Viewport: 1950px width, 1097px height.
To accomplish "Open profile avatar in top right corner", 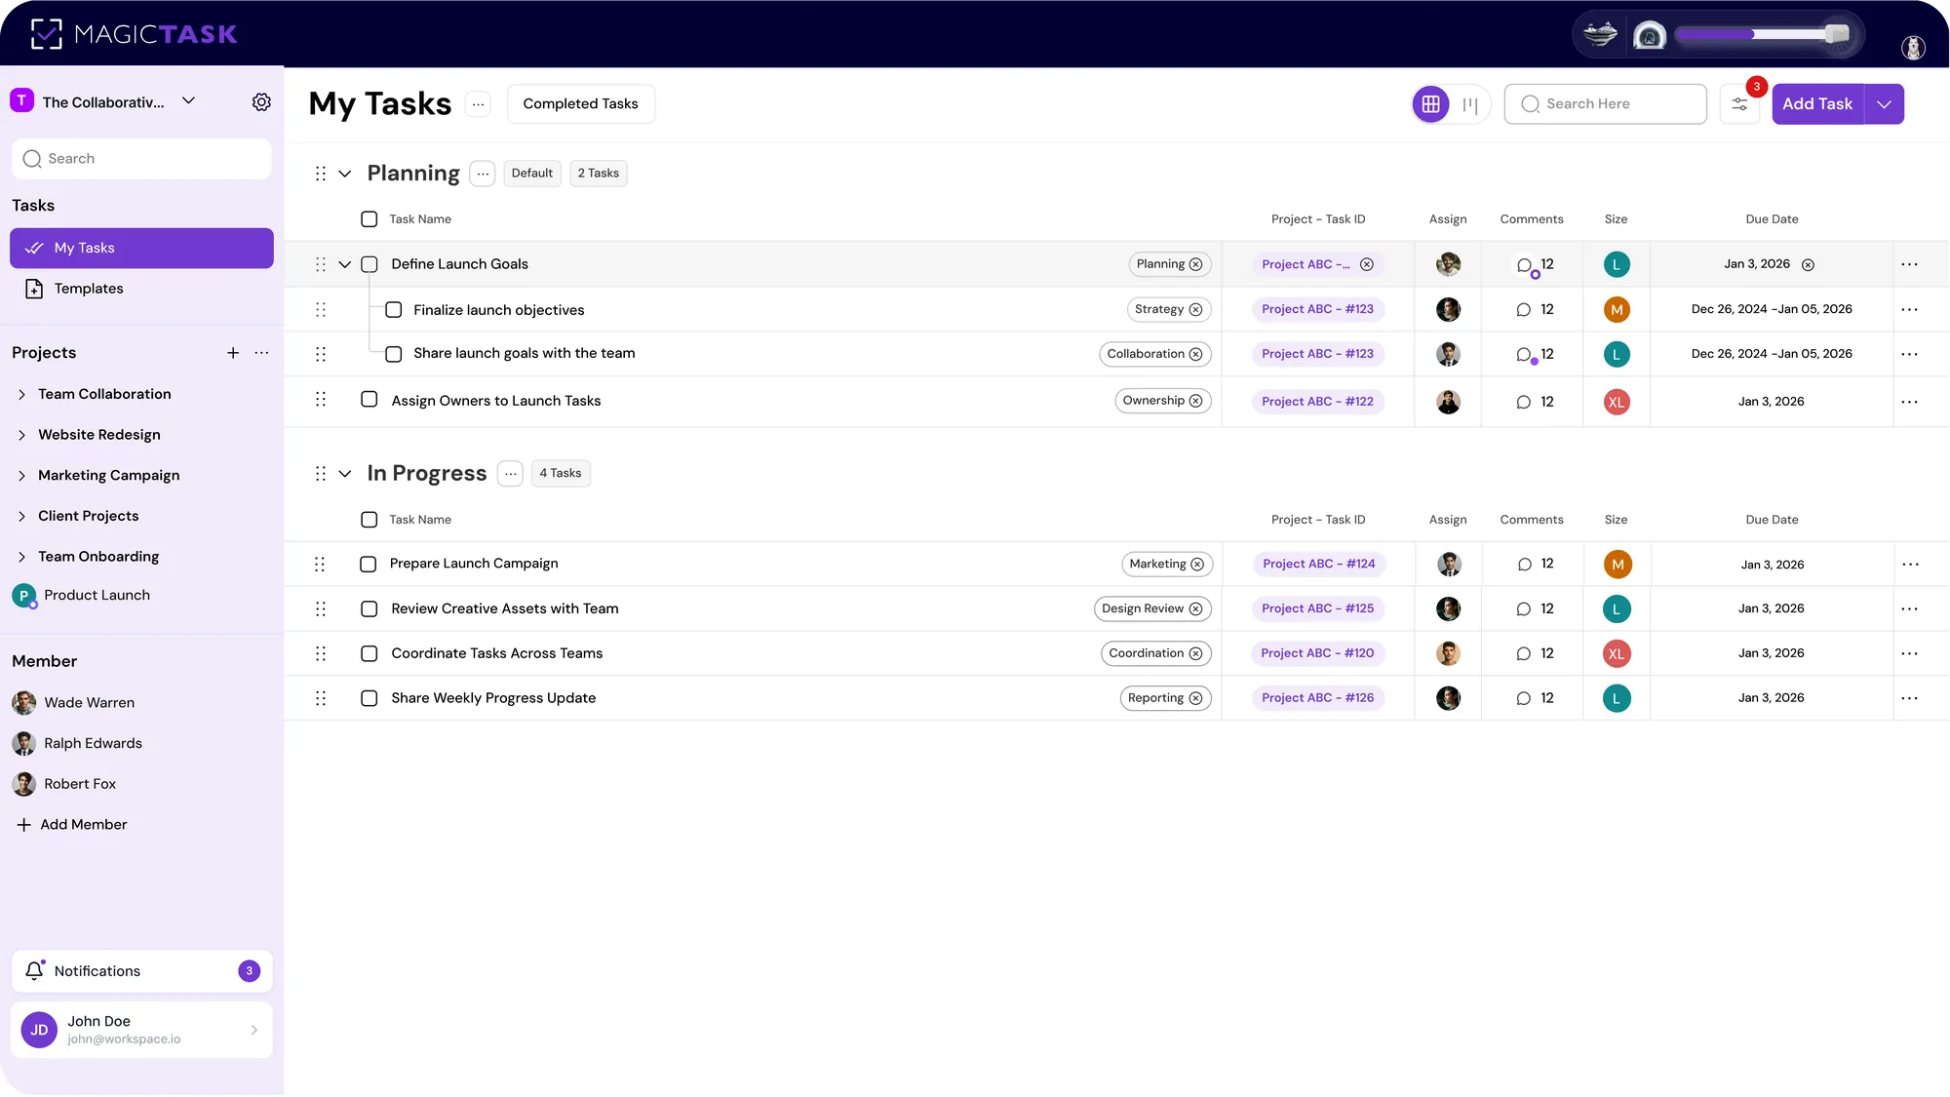I will pos(1913,47).
